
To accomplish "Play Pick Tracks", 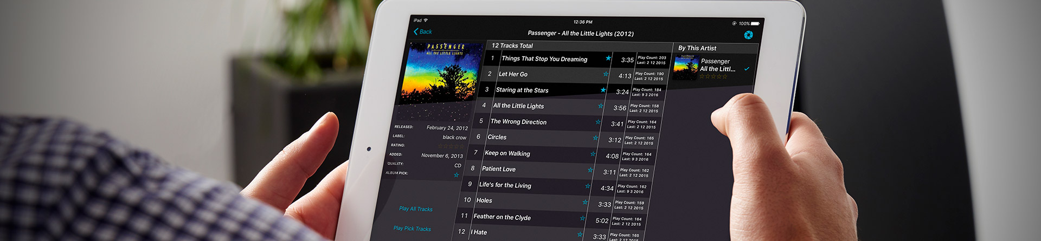I will click(412, 229).
